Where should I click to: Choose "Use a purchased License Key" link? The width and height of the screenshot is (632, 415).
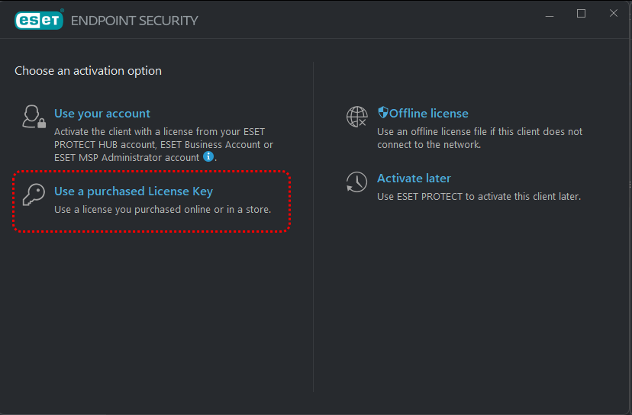pyautogui.click(x=134, y=191)
